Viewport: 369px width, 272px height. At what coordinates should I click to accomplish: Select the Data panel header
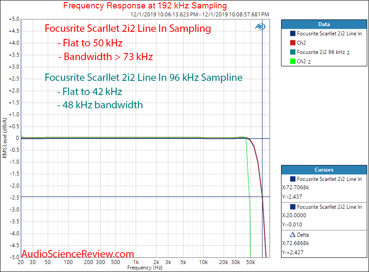pyautogui.click(x=324, y=24)
